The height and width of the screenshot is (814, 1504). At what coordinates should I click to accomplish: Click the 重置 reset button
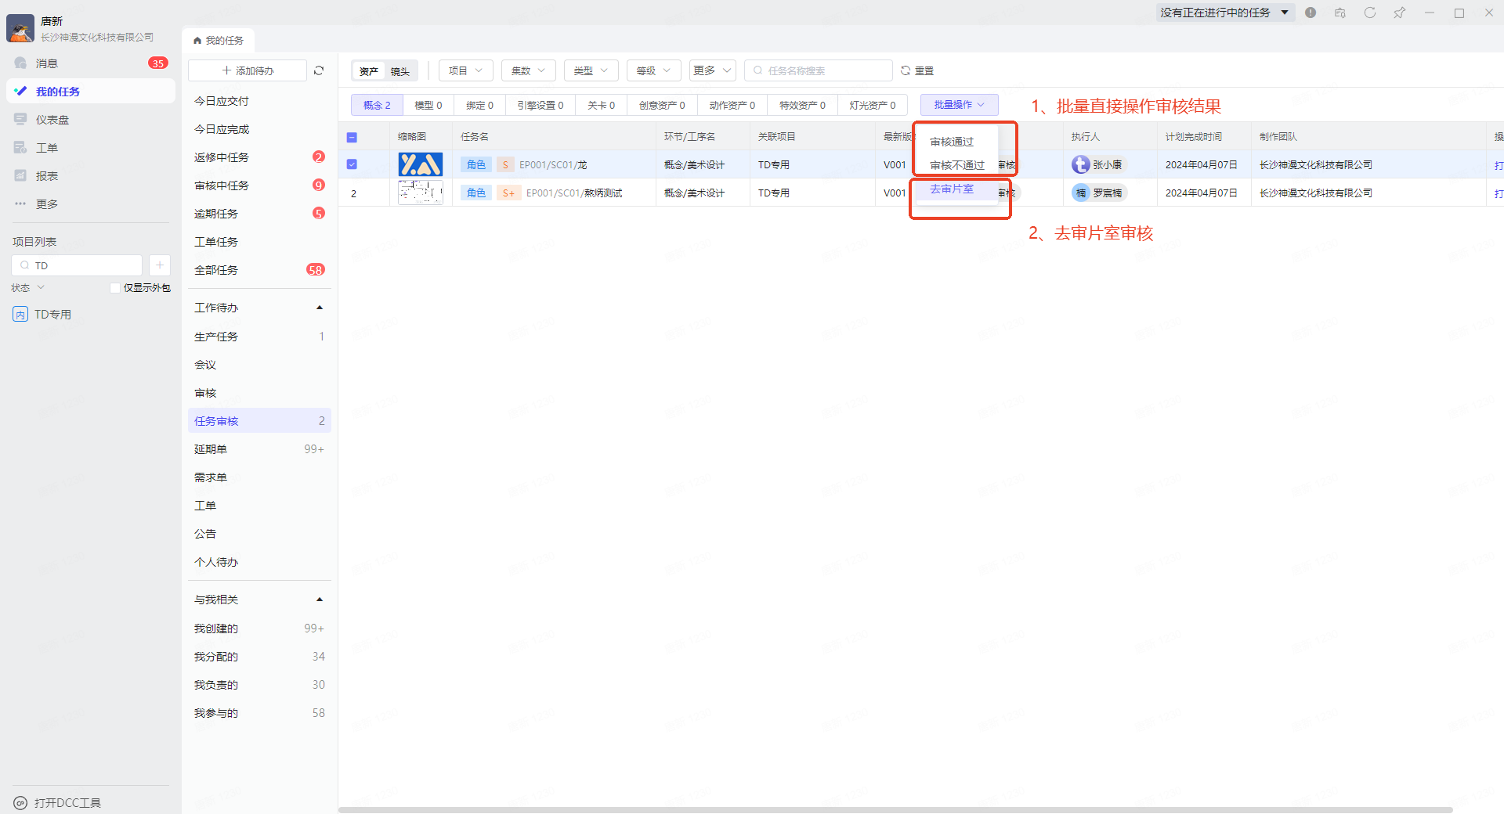pos(917,70)
